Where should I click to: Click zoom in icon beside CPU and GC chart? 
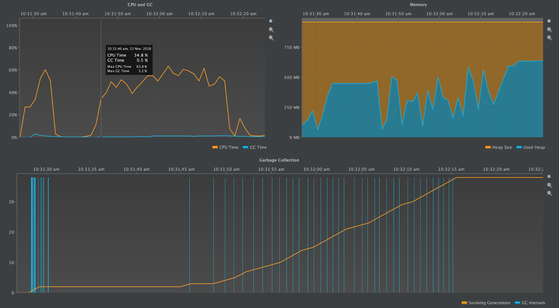coord(271,30)
